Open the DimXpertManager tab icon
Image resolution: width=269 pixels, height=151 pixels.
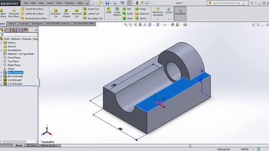pos(19,30)
